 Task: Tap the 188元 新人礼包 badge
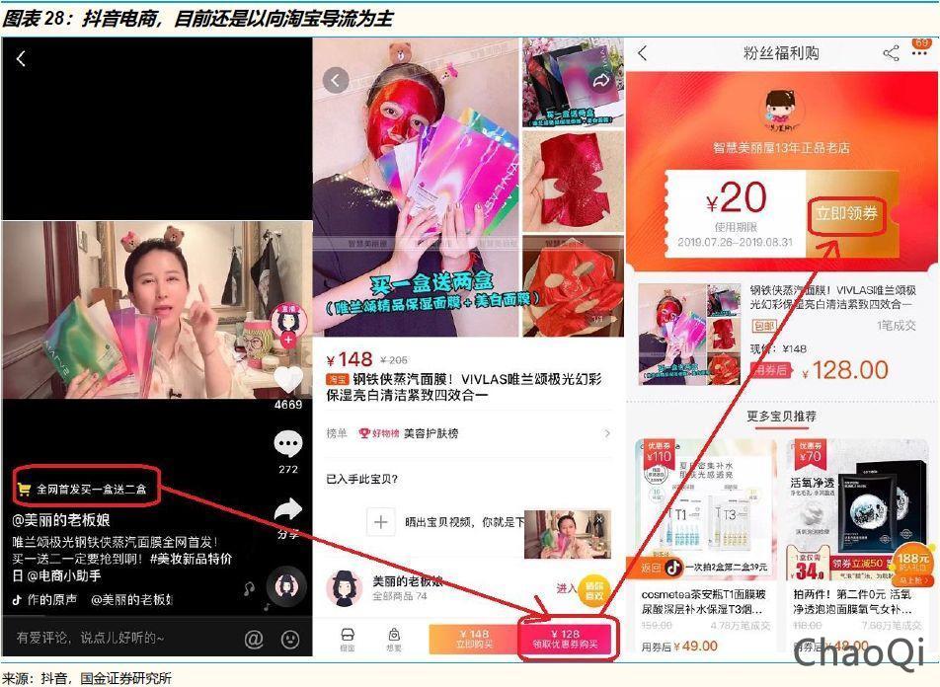(x=913, y=564)
